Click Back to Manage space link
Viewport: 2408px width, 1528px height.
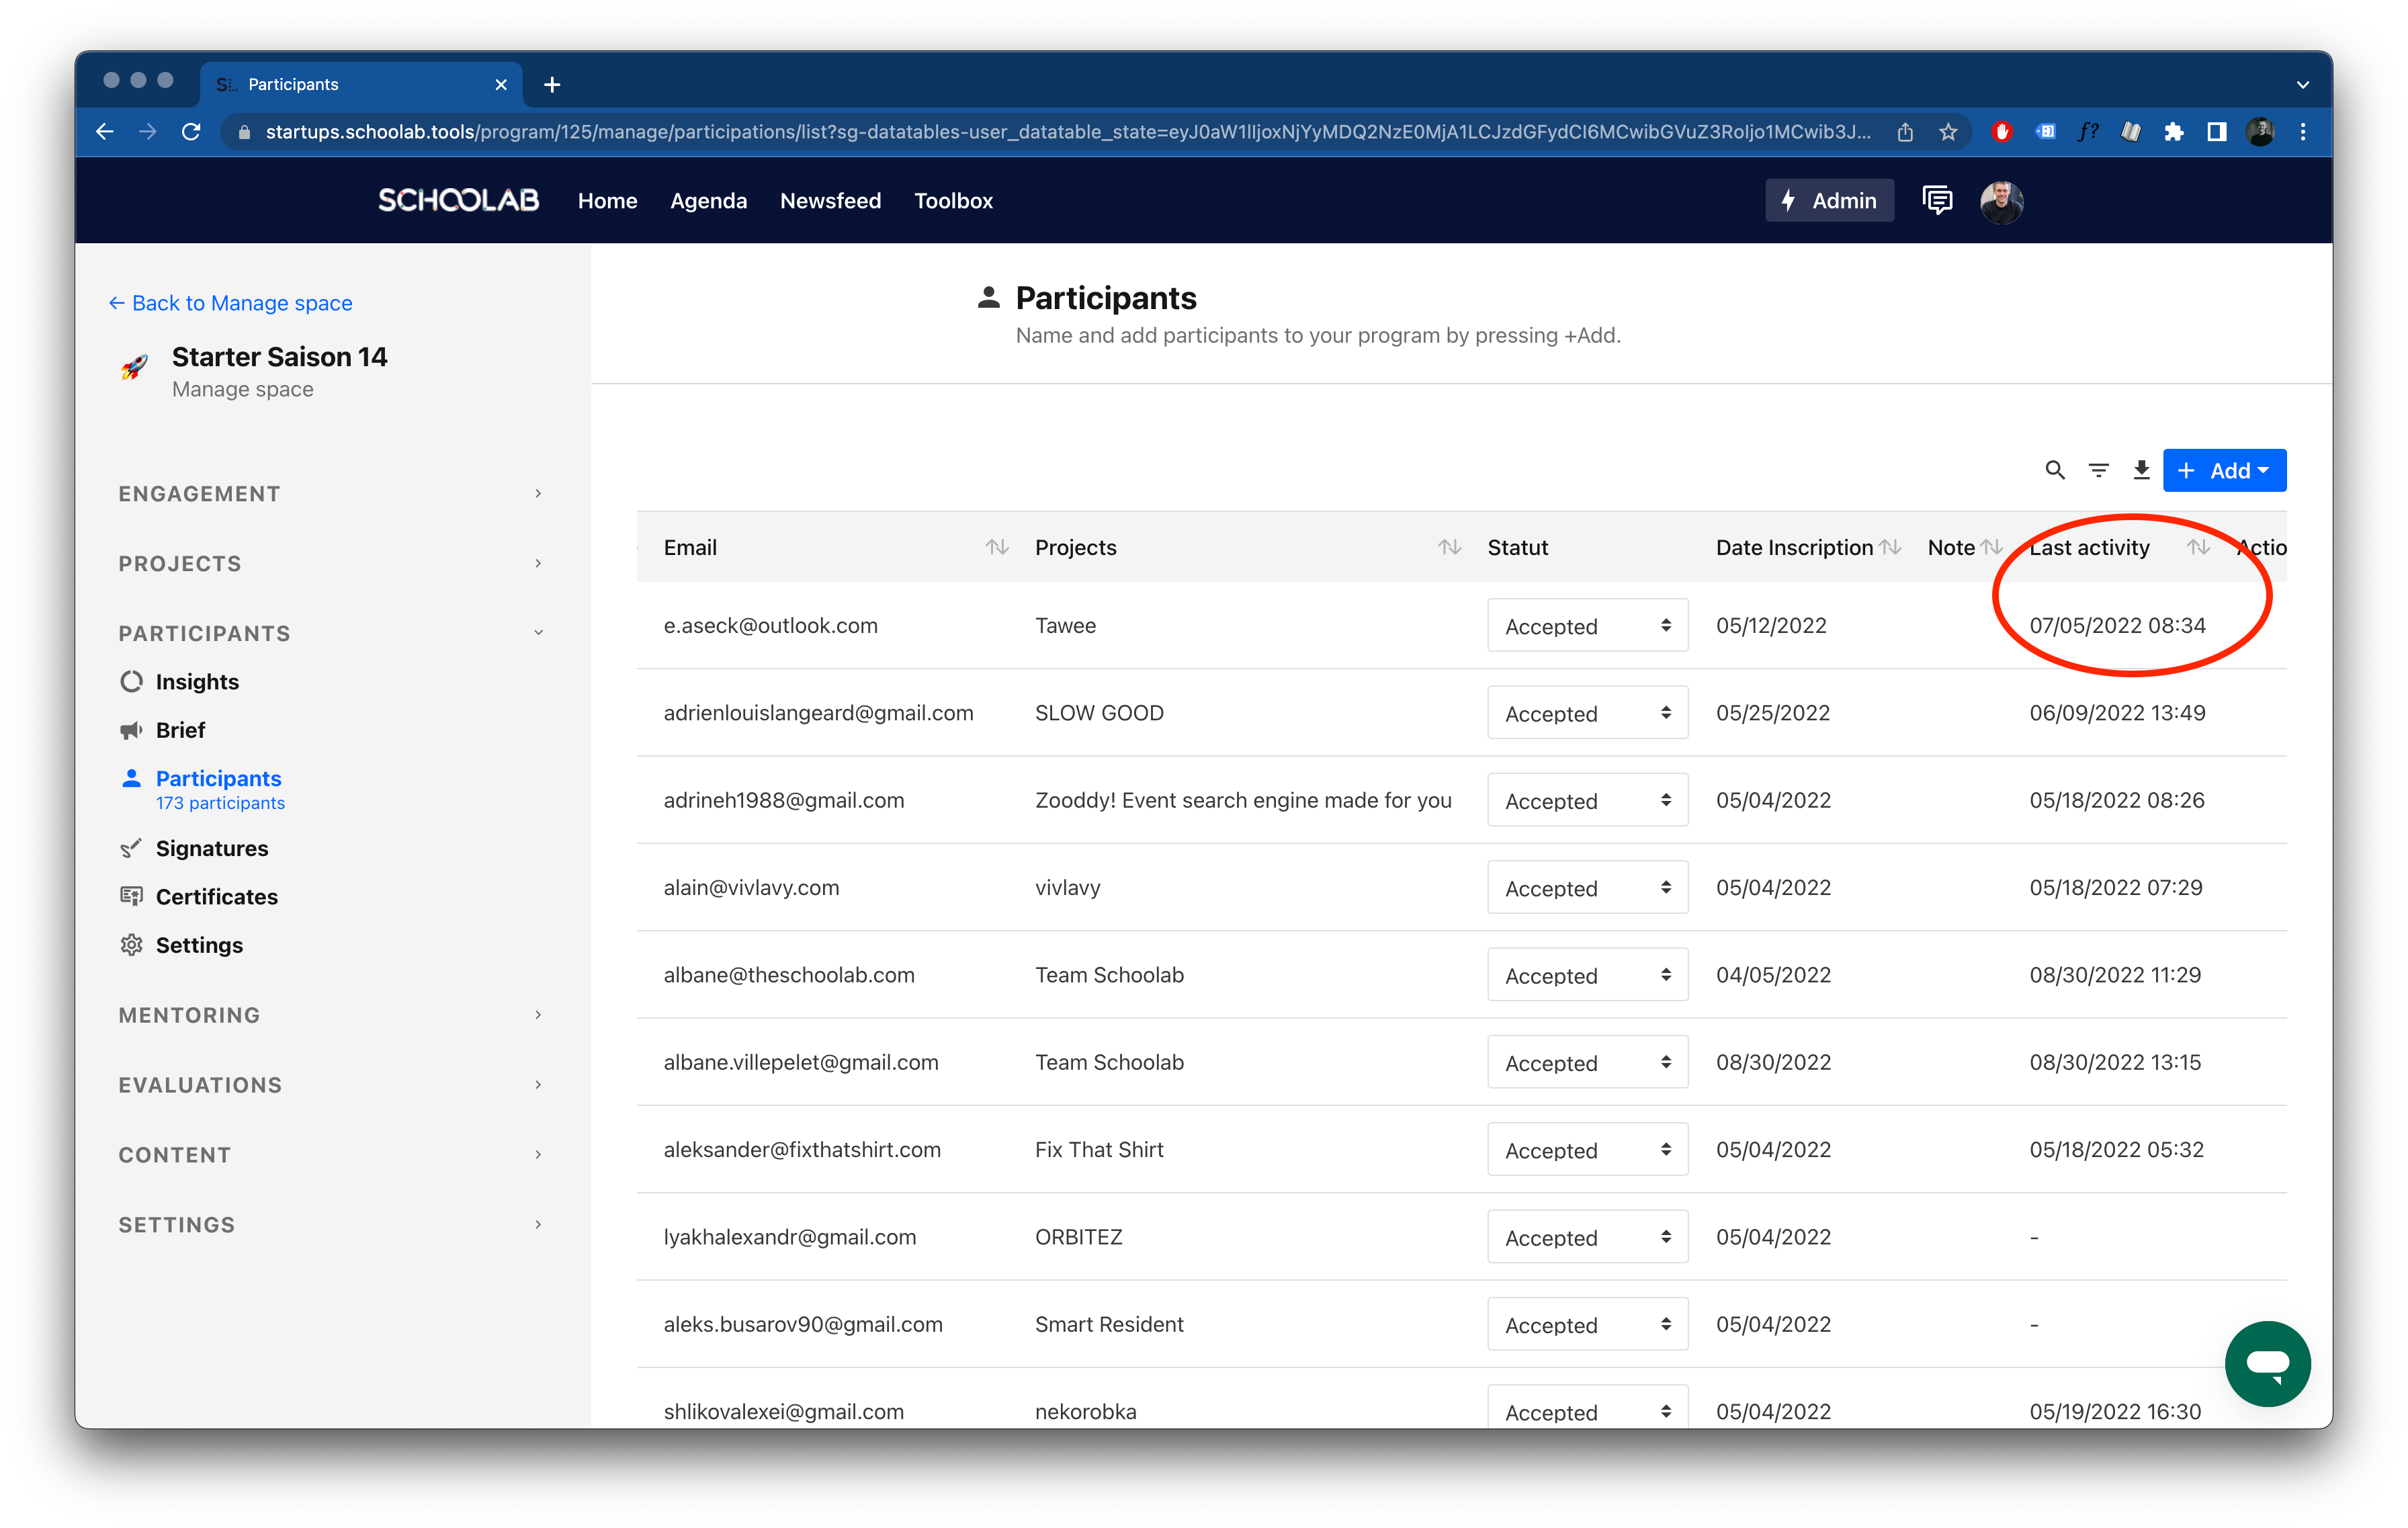coord(230,302)
